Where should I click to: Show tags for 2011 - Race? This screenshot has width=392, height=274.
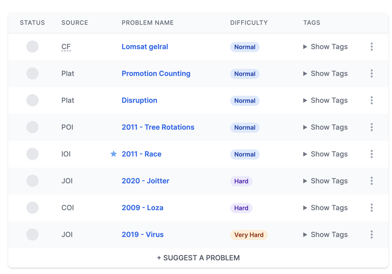[325, 154]
